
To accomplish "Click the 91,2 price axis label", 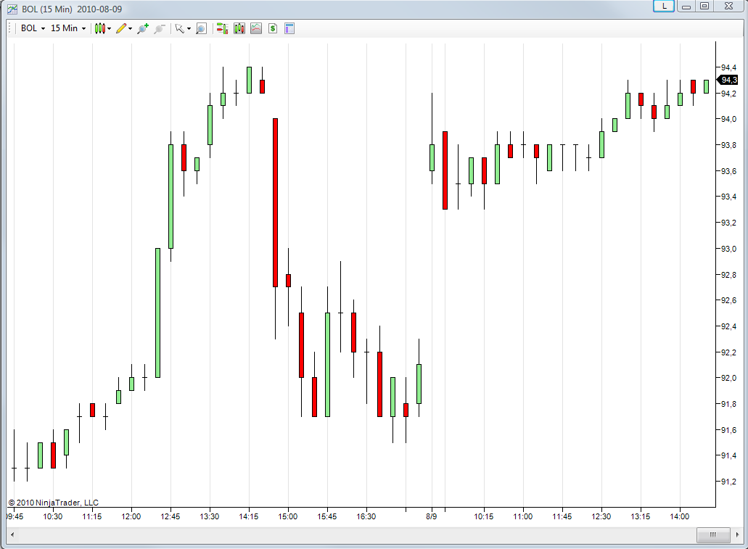I will 728,482.
